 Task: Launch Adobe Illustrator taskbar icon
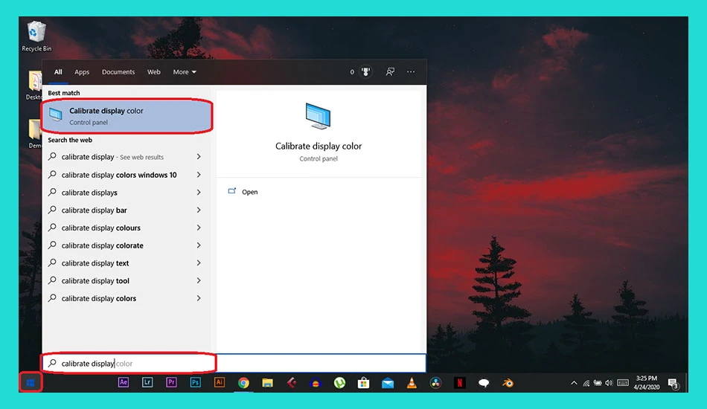click(x=219, y=382)
